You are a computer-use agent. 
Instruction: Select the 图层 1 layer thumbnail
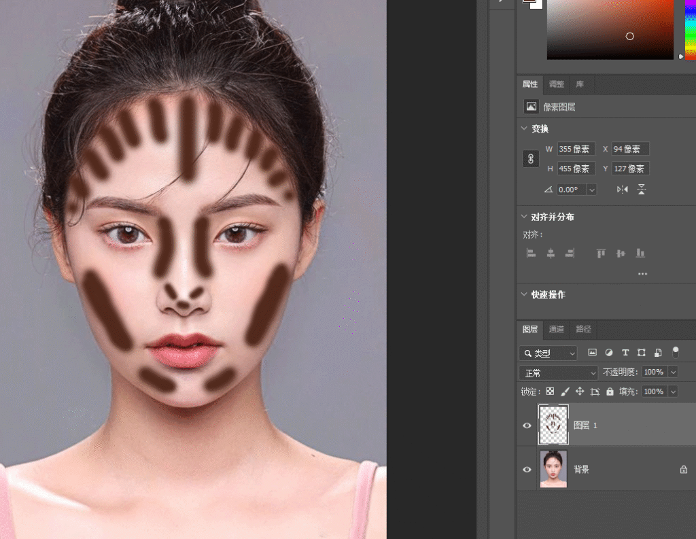[553, 425]
